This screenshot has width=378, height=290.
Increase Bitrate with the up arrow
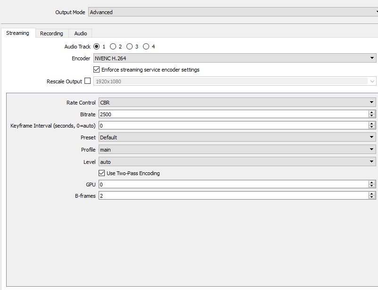click(372, 113)
